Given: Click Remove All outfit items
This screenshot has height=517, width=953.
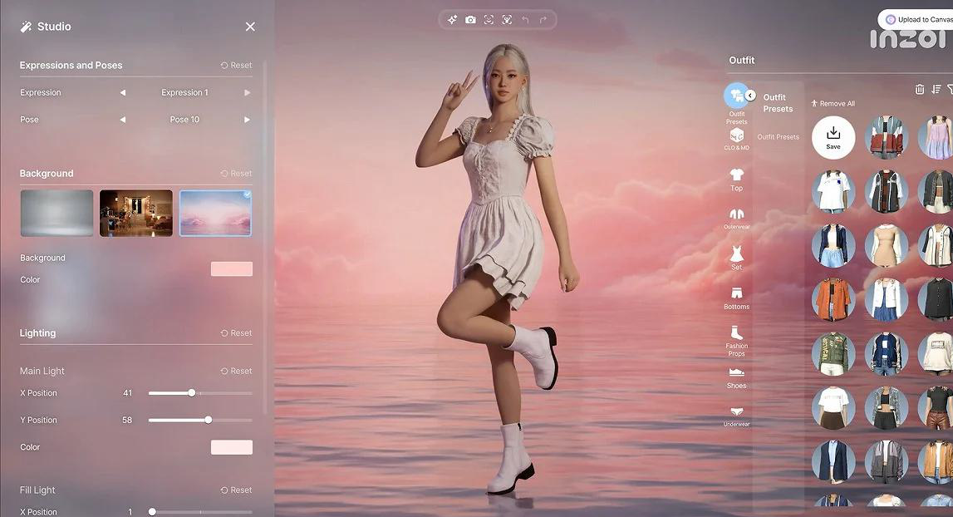Looking at the screenshot, I should [833, 103].
